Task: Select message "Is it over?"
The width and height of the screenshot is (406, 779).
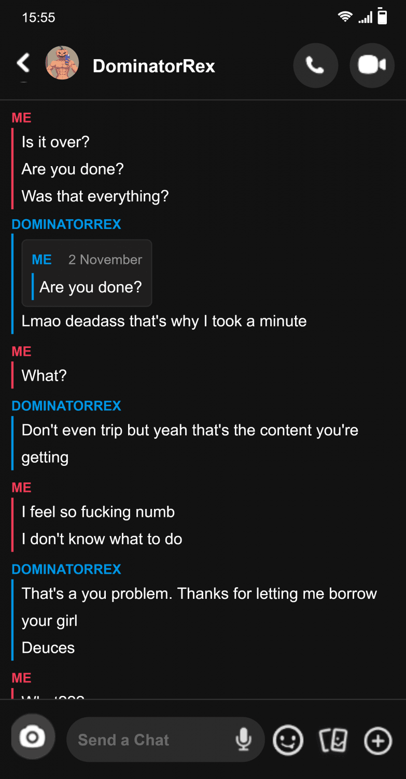Action: click(x=55, y=142)
